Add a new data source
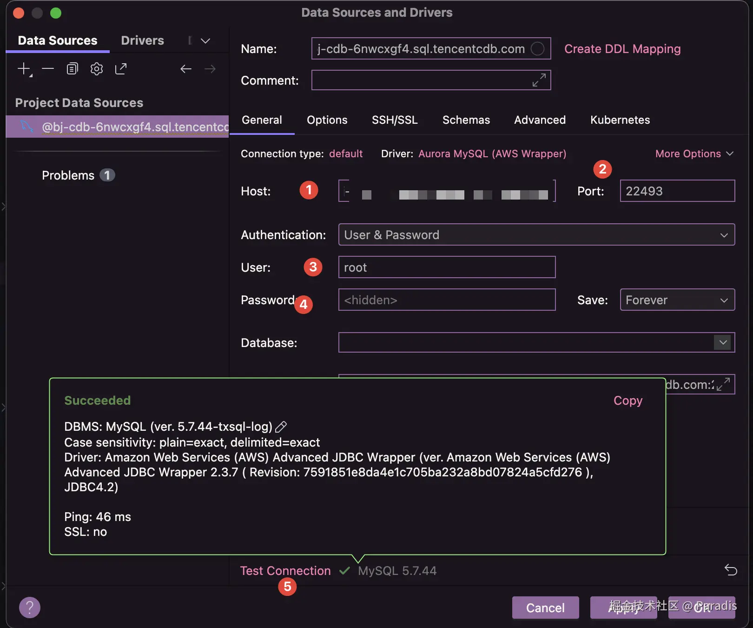The height and width of the screenshot is (628, 753). 22,68
